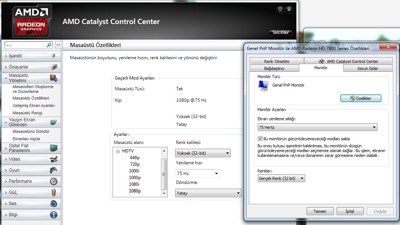Viewport: 400px width, 225px height.
Task: Open Gelişmiş Ekran Ayarları in sidebar
Action: point(34,105)
